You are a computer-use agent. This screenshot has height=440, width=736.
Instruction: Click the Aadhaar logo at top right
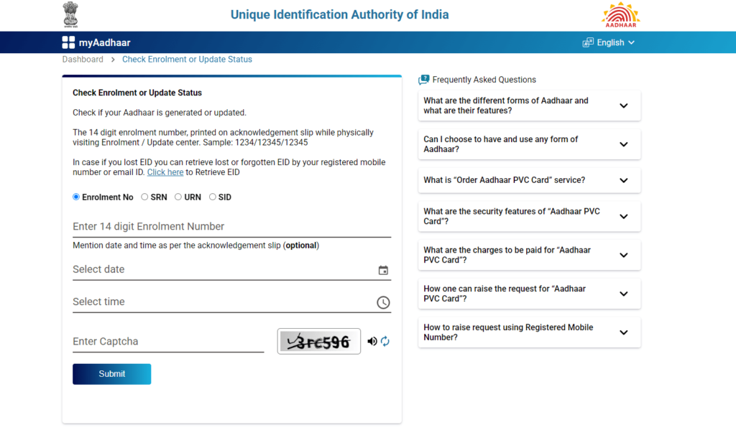pyautogui.click(x=620, y=14)
